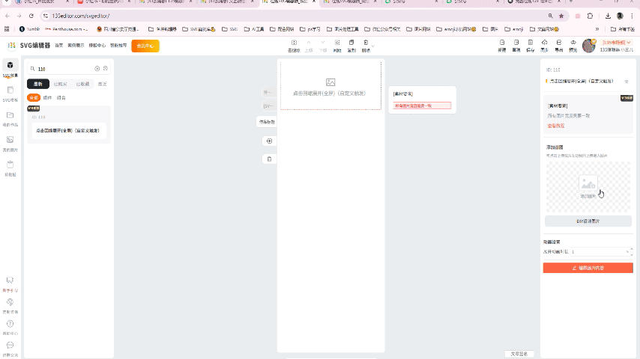This screenshot has width=640, height=359.
Task: Clear the search field with the X icon
Action: tap(97, 69)
